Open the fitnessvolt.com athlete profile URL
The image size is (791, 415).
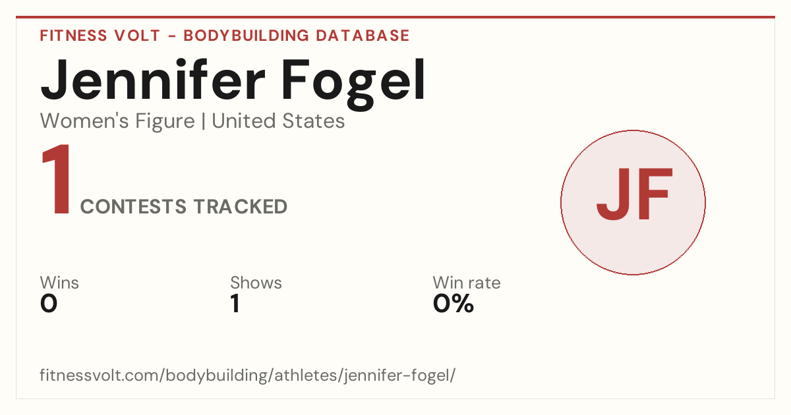248,375
